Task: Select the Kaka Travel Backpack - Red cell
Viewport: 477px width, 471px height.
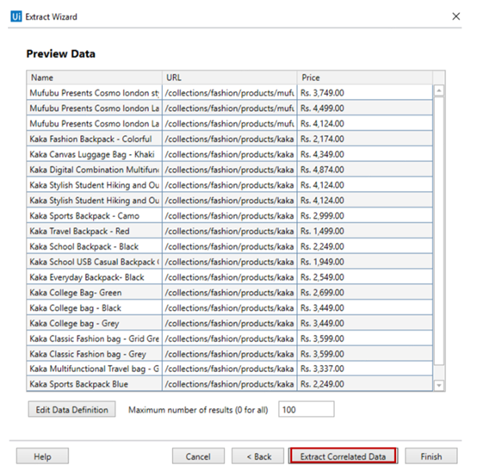Action: click(94, 231)
